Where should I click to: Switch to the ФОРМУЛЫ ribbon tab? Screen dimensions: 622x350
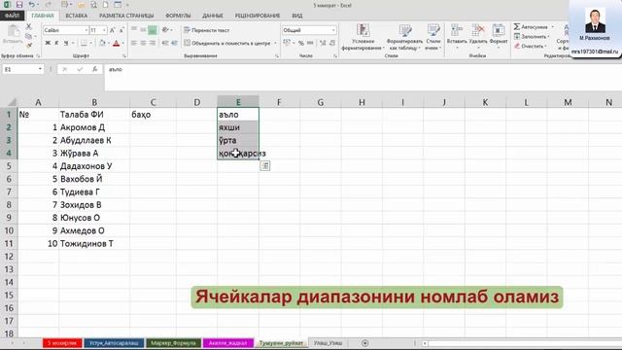[x=178, y=16]
